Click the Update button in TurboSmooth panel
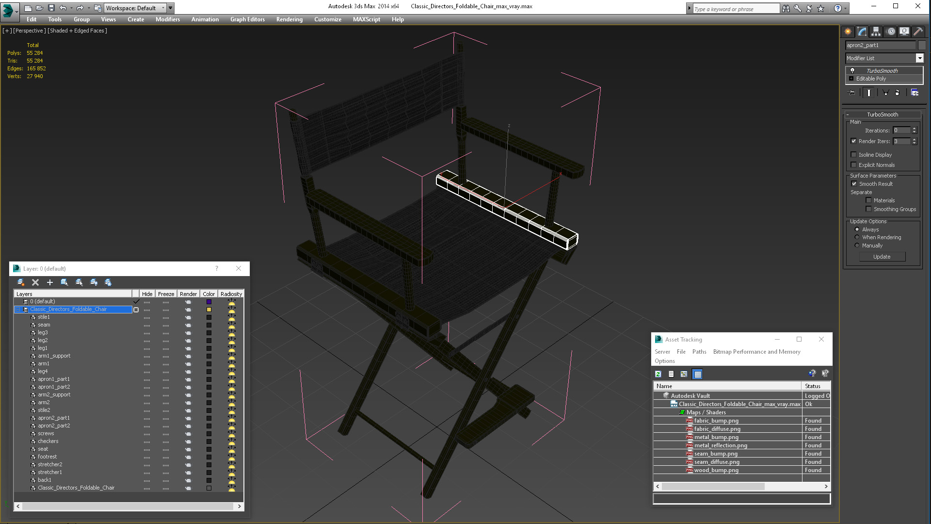This screenshot has height=524, width=931. pyautogui.click(x=883, y=256)
